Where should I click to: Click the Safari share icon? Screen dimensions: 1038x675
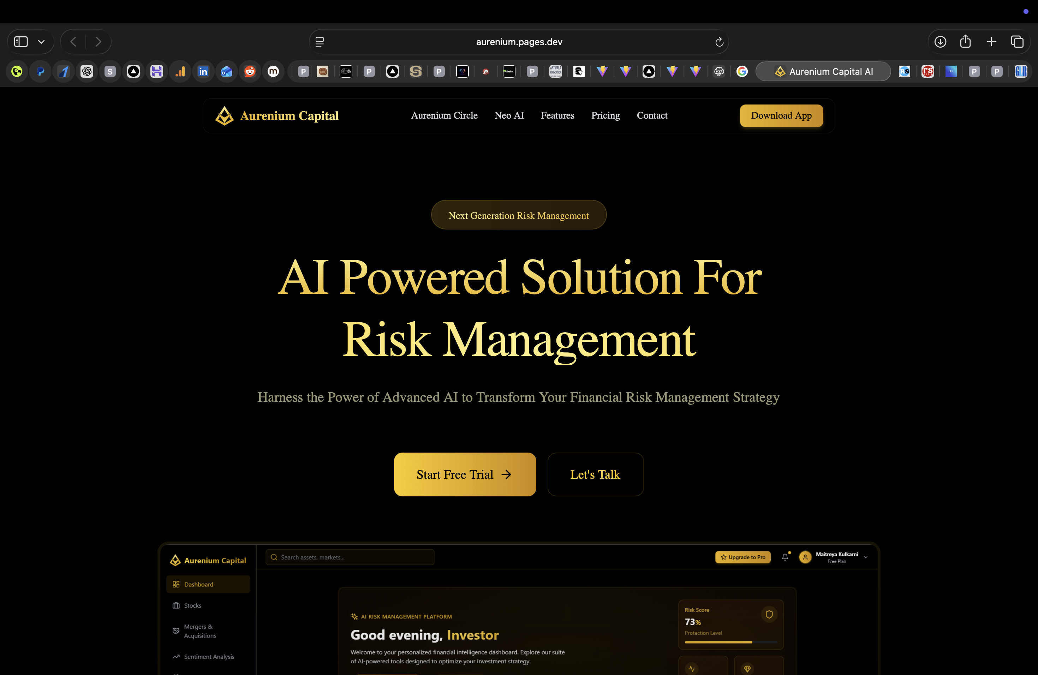[966, 41]
